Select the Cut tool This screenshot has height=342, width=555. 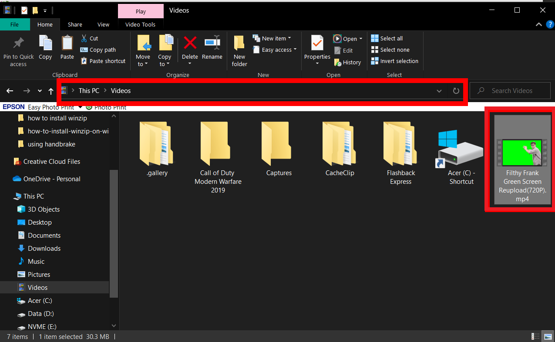[89, 38]
